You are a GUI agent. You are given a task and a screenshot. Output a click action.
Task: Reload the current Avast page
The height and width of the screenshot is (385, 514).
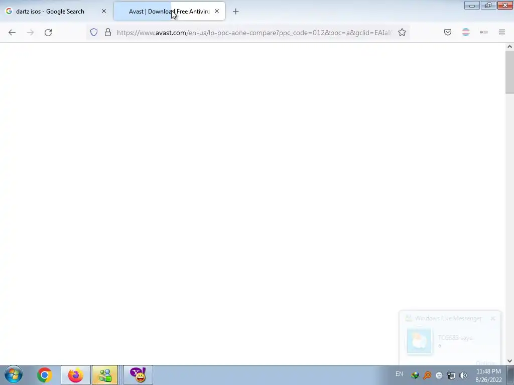point(48,33)
